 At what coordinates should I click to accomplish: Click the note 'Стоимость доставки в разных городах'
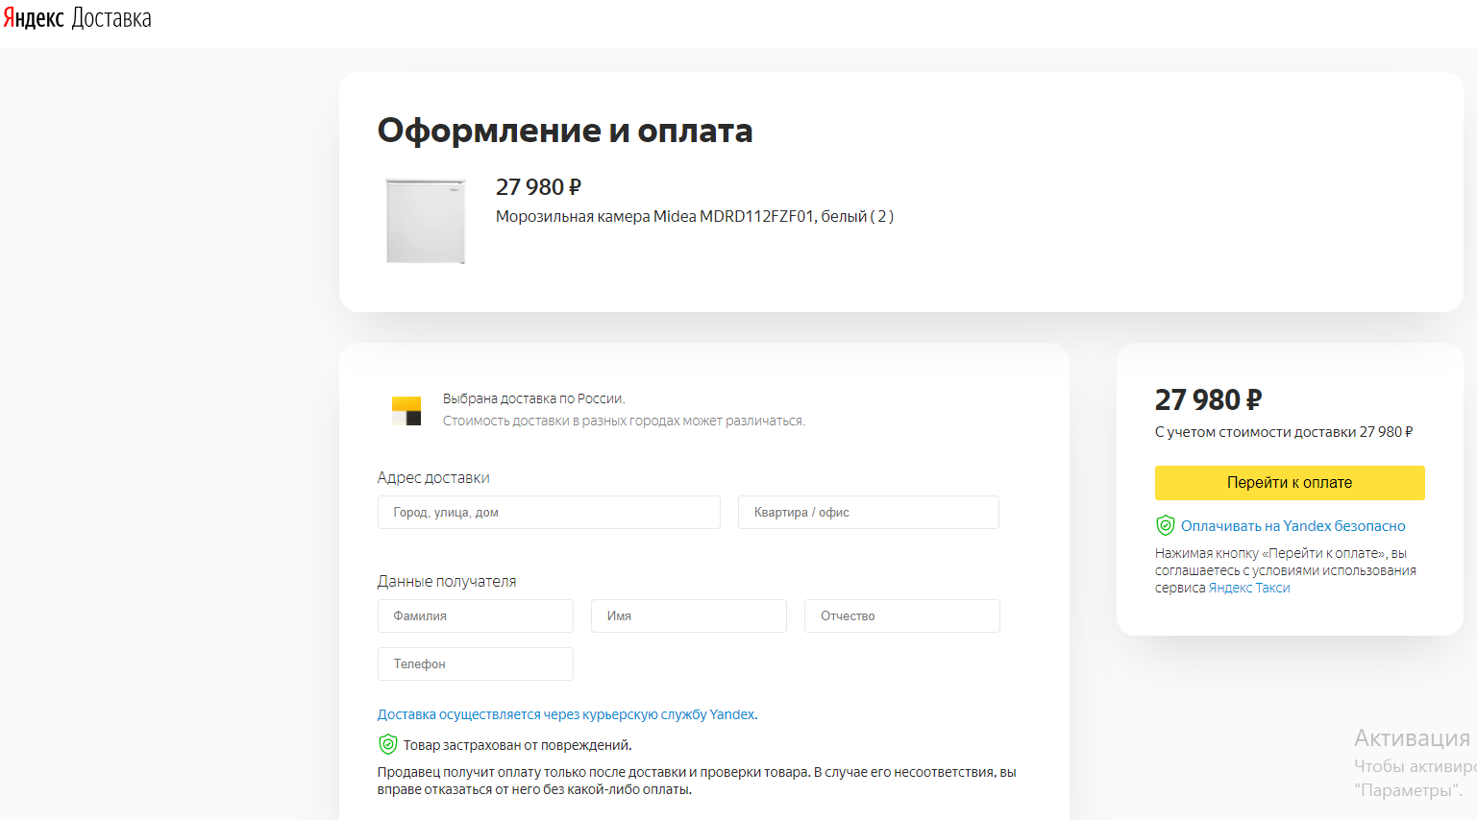point(625,421)
